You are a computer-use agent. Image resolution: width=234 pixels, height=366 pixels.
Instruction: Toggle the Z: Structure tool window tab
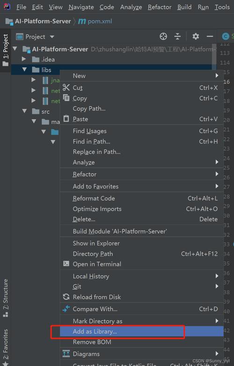tap(5, 298)
